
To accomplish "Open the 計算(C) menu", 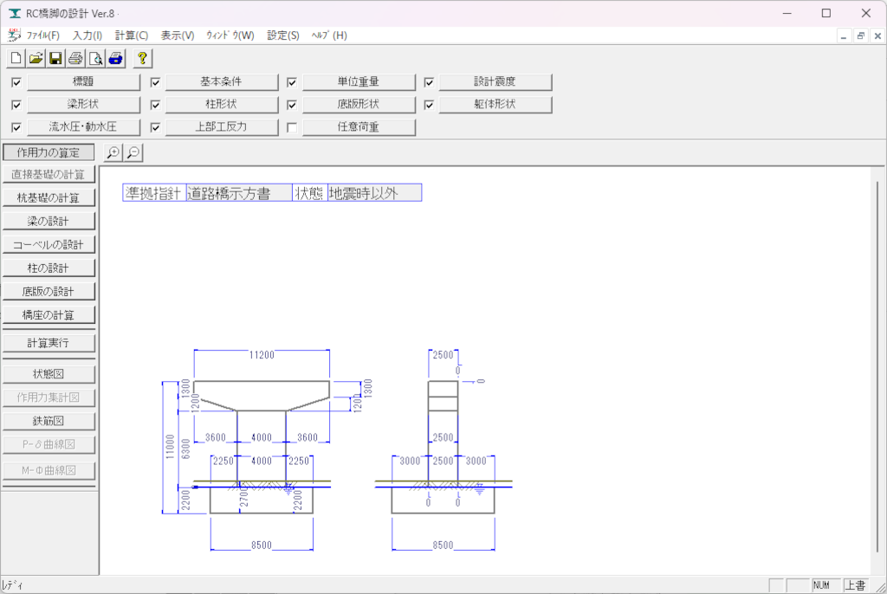I will click(x=132, y=36).
